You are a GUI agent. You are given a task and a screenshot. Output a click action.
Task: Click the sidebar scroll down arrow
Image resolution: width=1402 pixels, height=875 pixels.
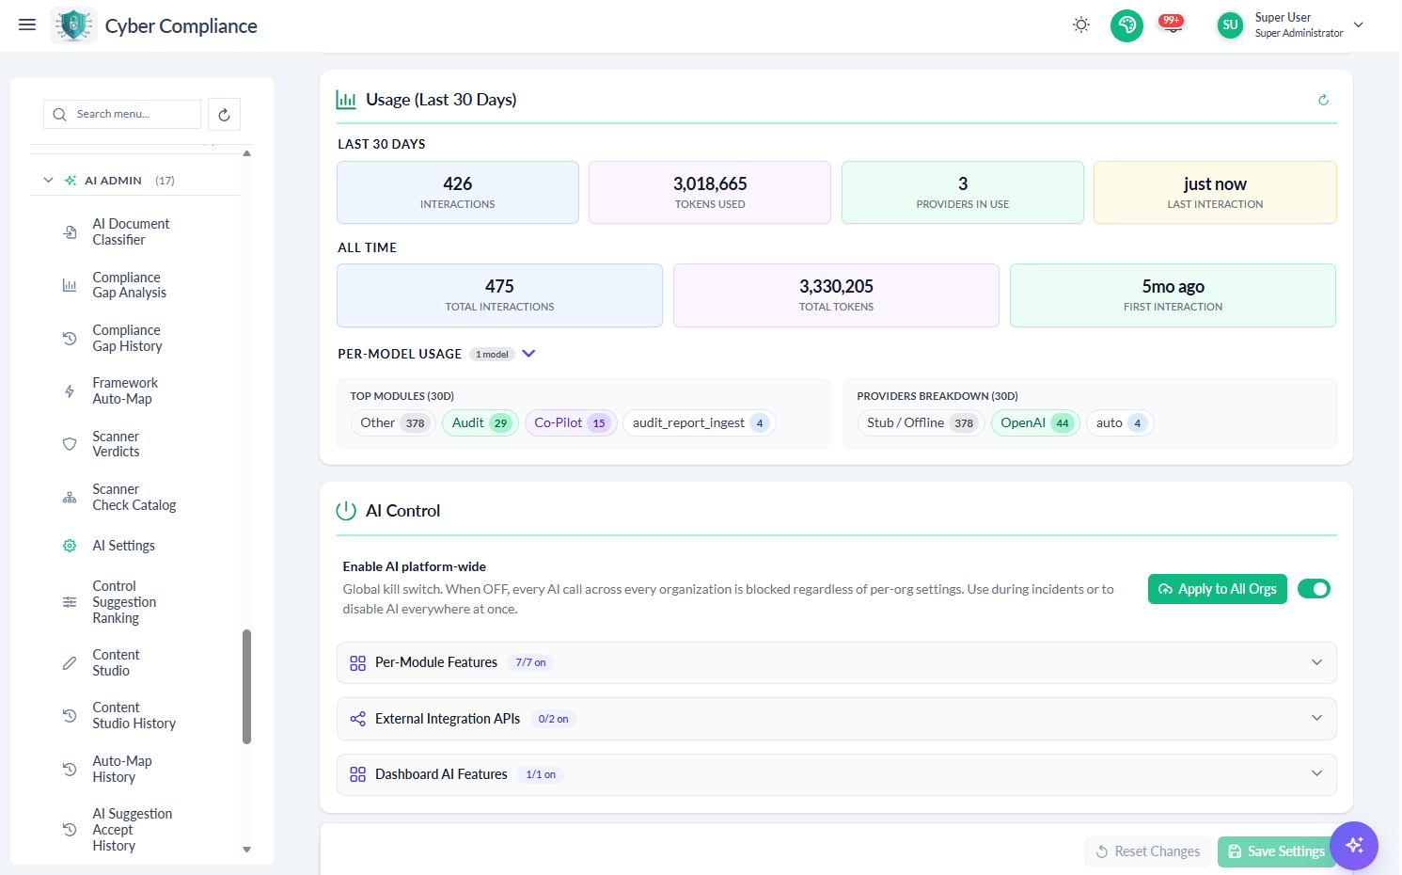coord(247,850)
